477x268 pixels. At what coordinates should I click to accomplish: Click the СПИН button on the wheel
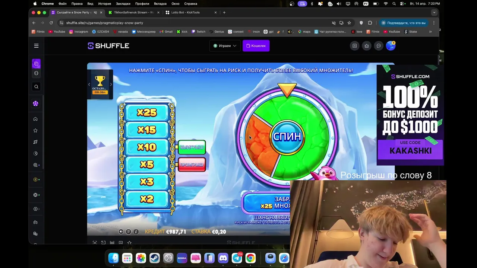[287, 137]
